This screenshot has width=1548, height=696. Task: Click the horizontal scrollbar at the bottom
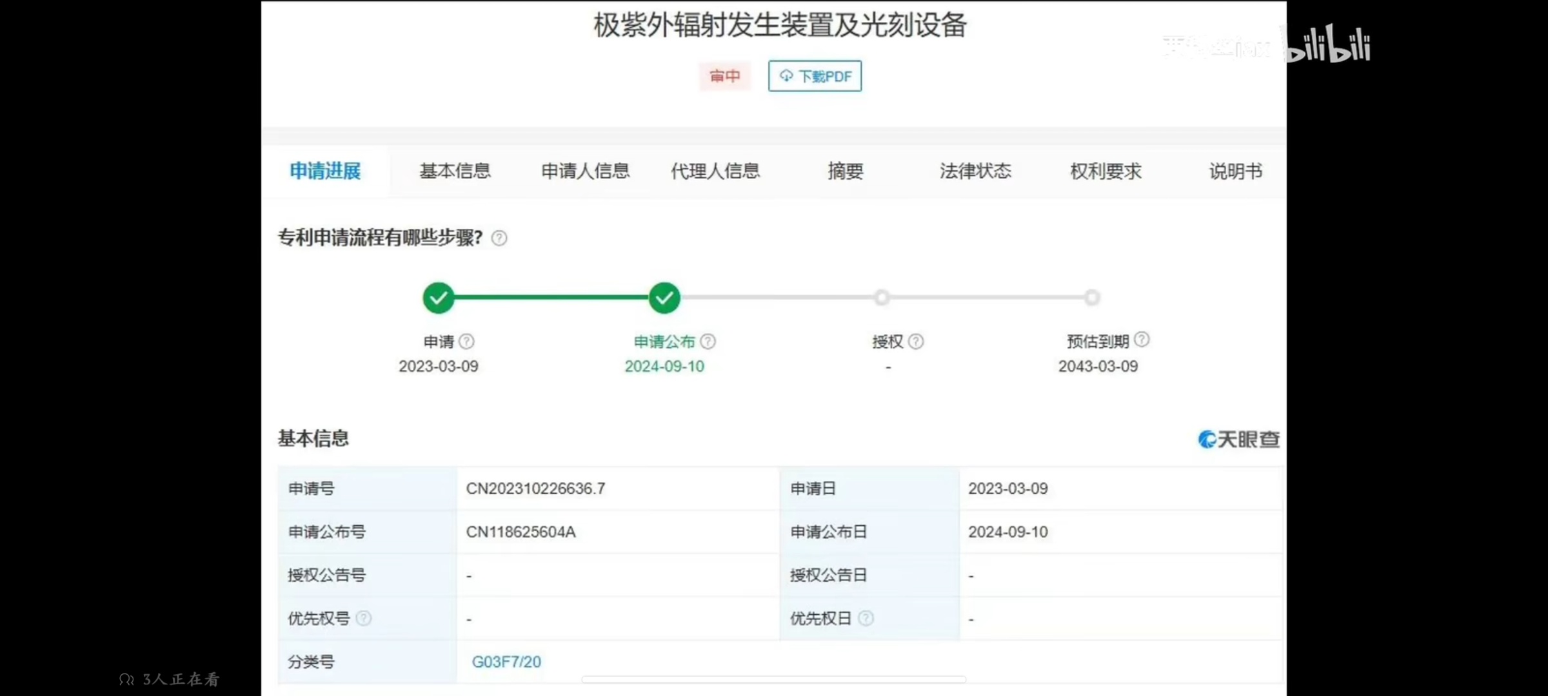(773, 679)
